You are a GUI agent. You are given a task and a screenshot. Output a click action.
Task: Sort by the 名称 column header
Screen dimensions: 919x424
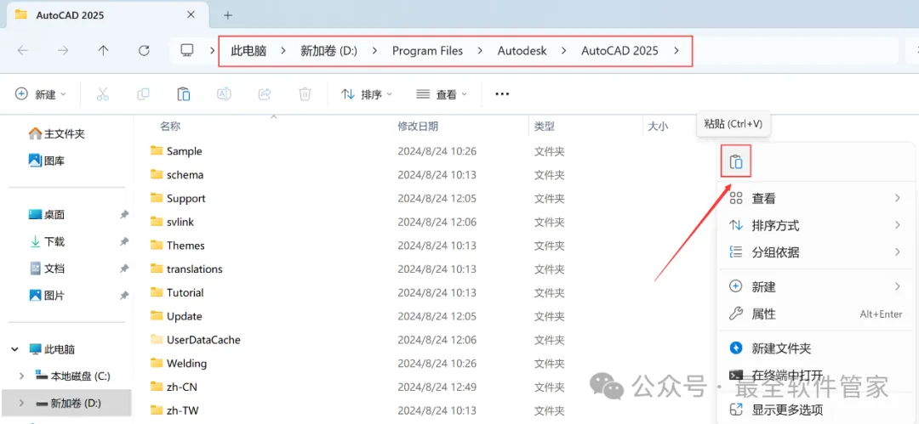click(170, 126)
